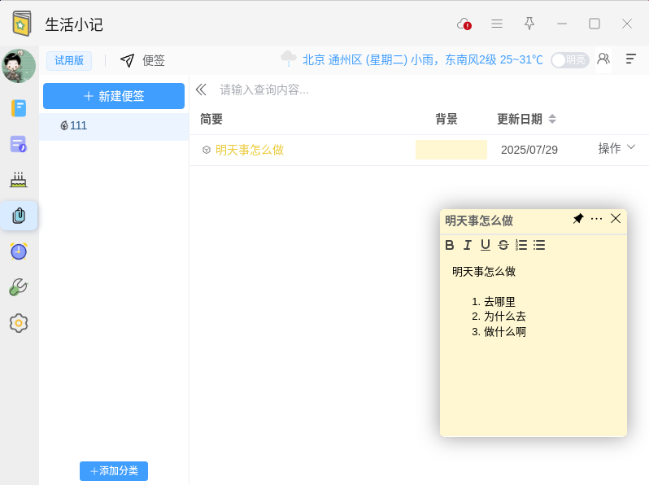The width and height of the screenshot is (649, 485).
Task: Open the diary notebook sidebar icon
Action: [19, 108]
